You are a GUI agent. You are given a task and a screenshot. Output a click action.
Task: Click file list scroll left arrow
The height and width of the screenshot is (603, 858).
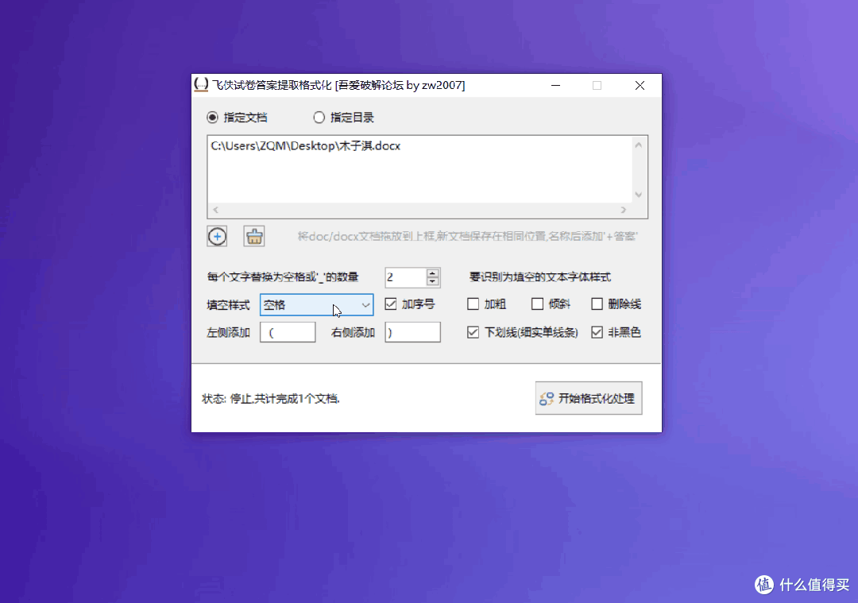click(x=215, y=210)
